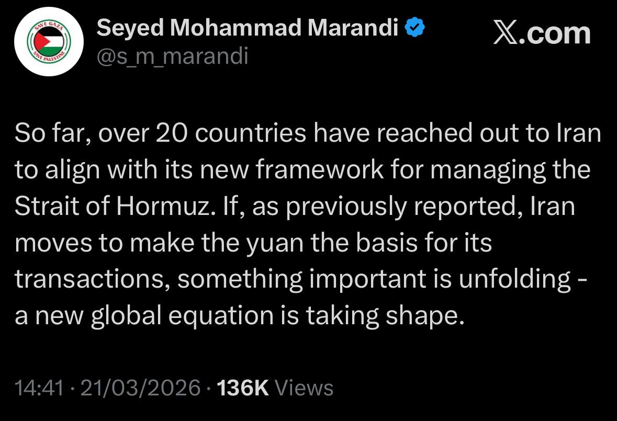Click the 136K view count number
Viewport: 617px width, 421px height.
click(x=242, y=388)
